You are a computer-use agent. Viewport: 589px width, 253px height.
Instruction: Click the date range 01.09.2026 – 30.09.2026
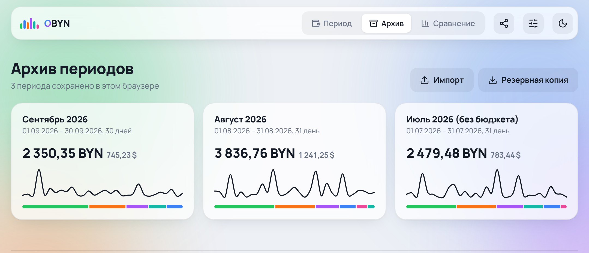(62, 131)
